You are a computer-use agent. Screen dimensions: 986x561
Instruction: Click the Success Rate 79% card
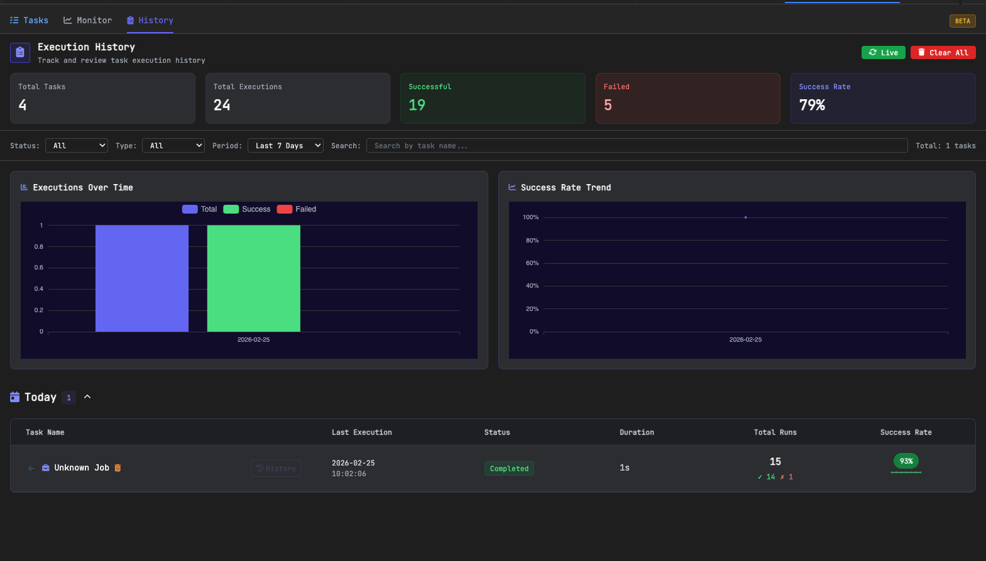[883, 99]
